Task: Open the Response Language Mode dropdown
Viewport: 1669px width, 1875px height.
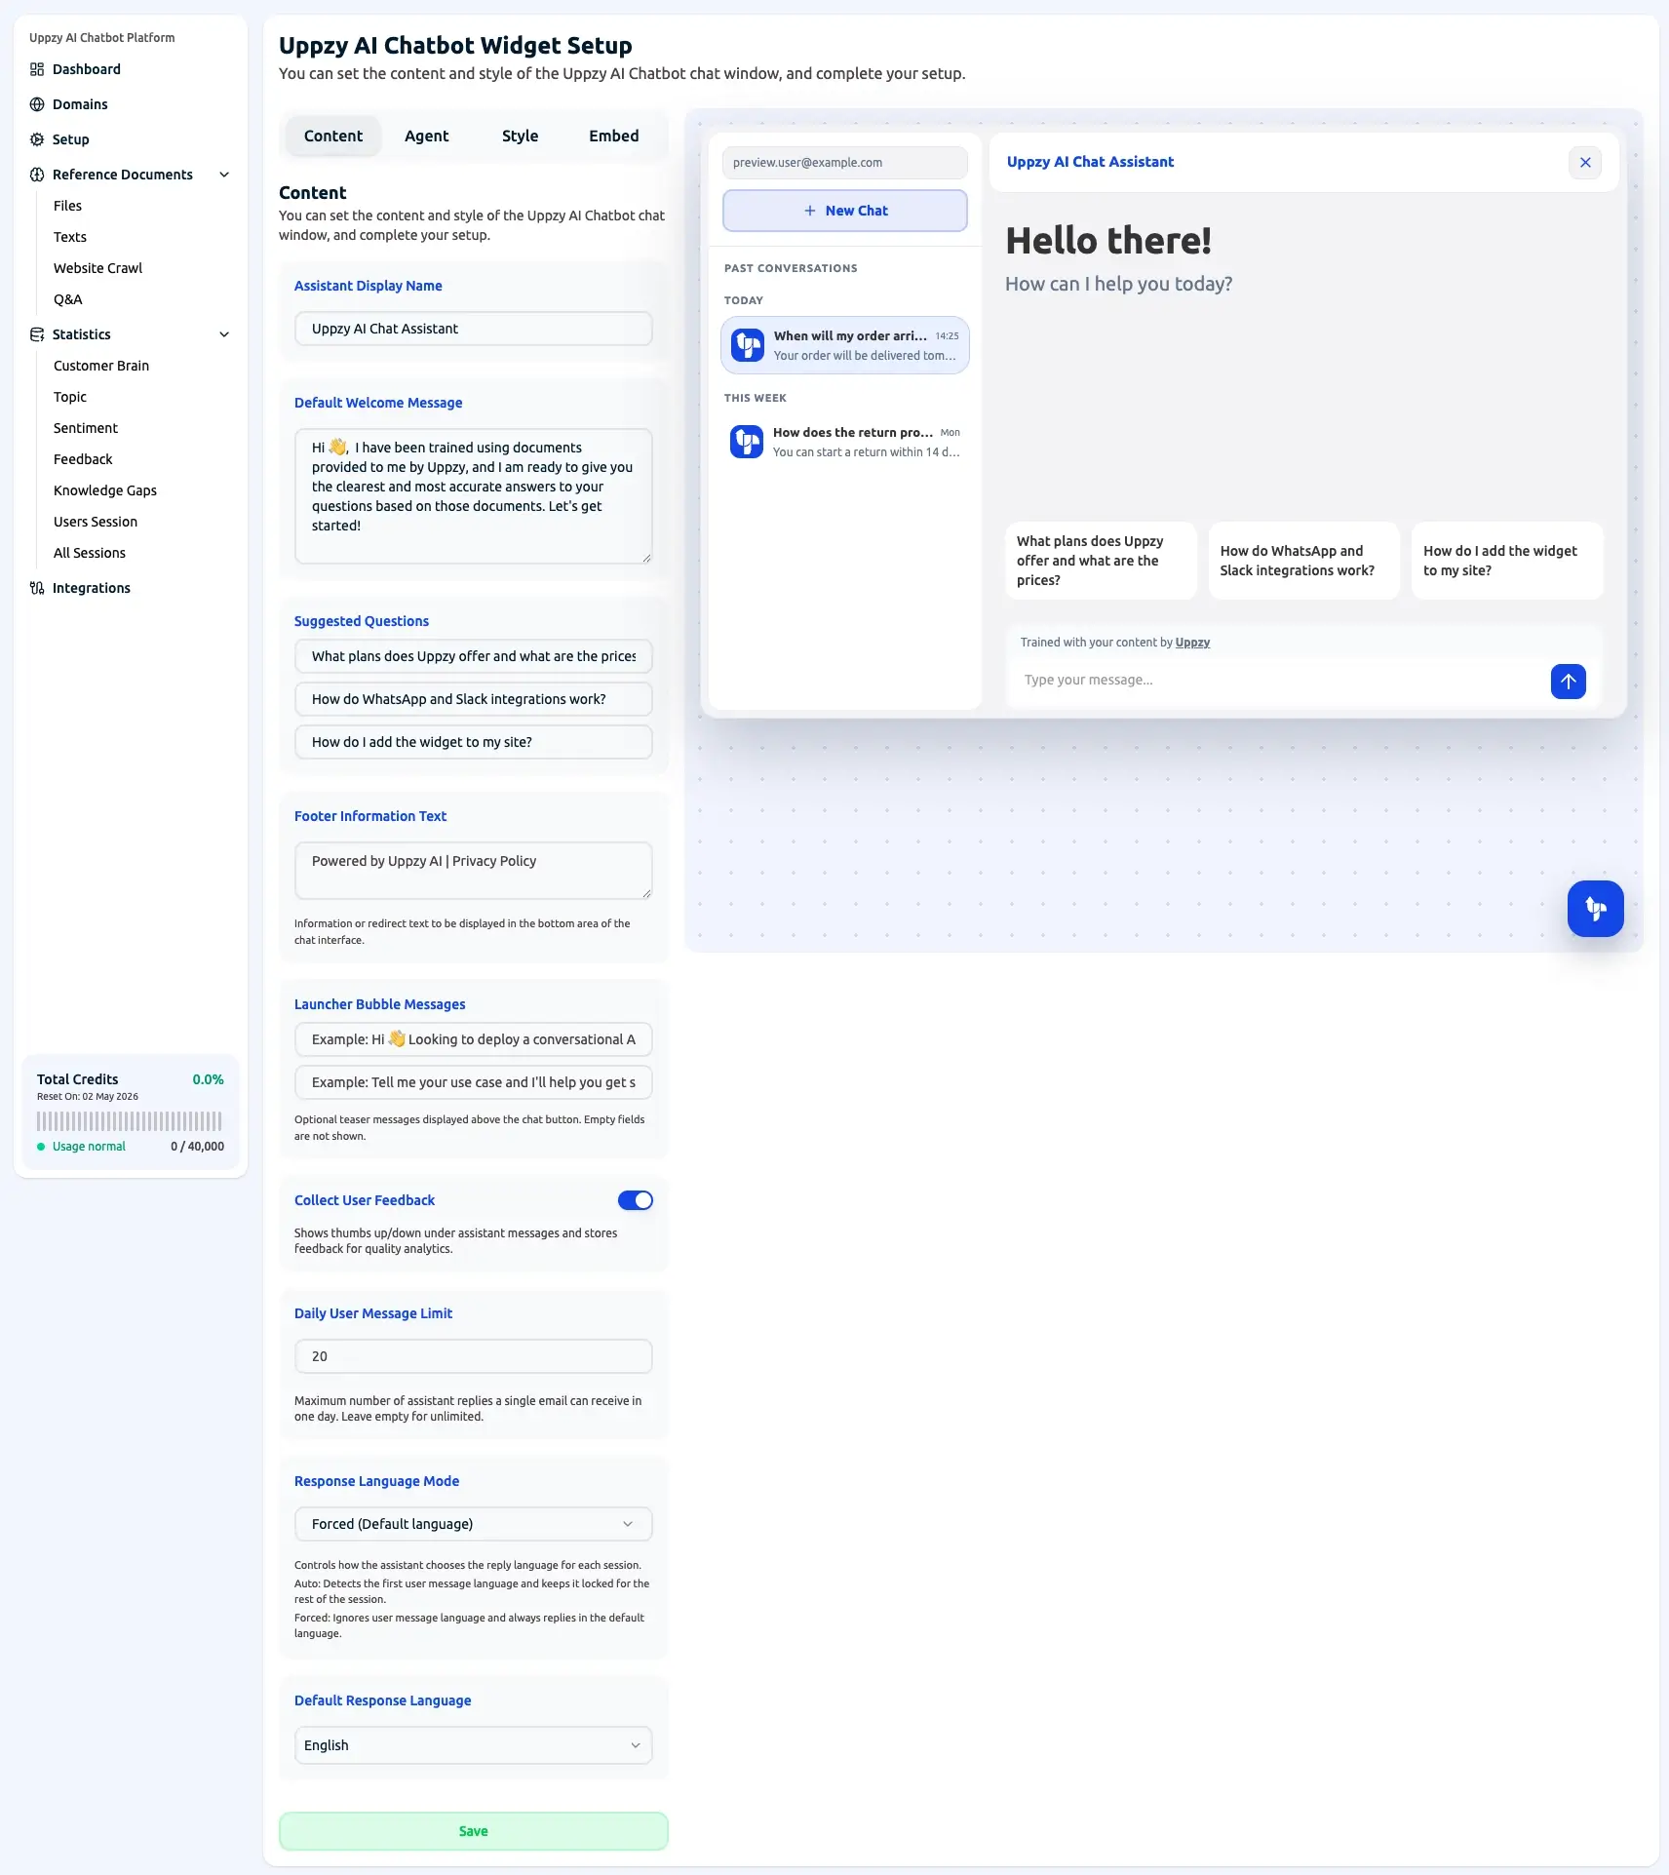Action: [x=473, y=1524]
